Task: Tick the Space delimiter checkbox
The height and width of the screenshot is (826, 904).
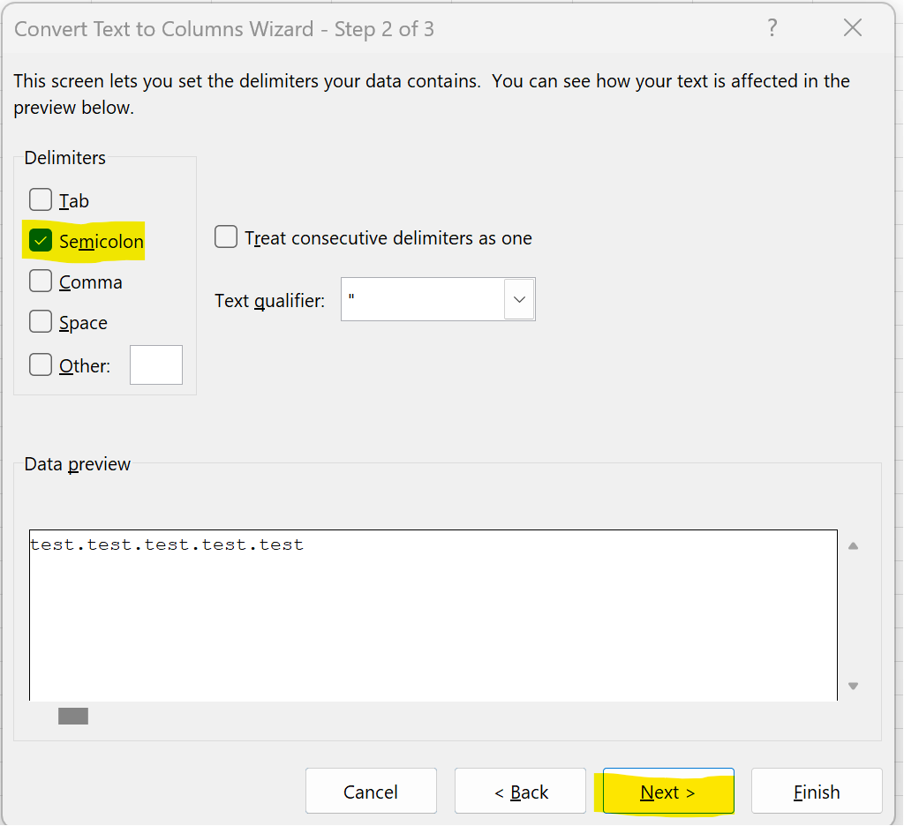Action: (41, 322)
